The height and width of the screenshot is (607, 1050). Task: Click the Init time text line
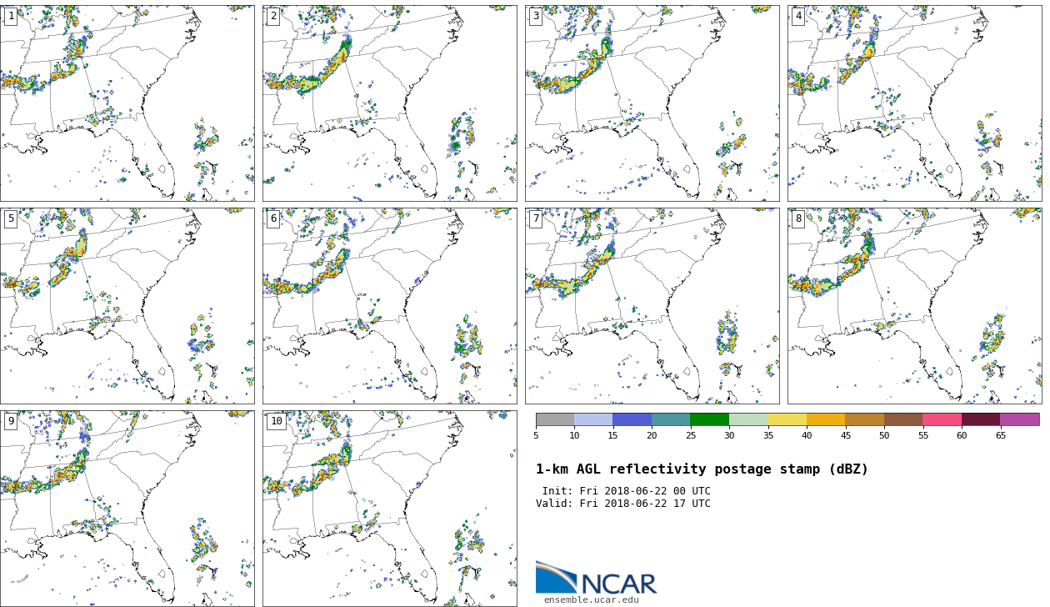tap(626, 491)
